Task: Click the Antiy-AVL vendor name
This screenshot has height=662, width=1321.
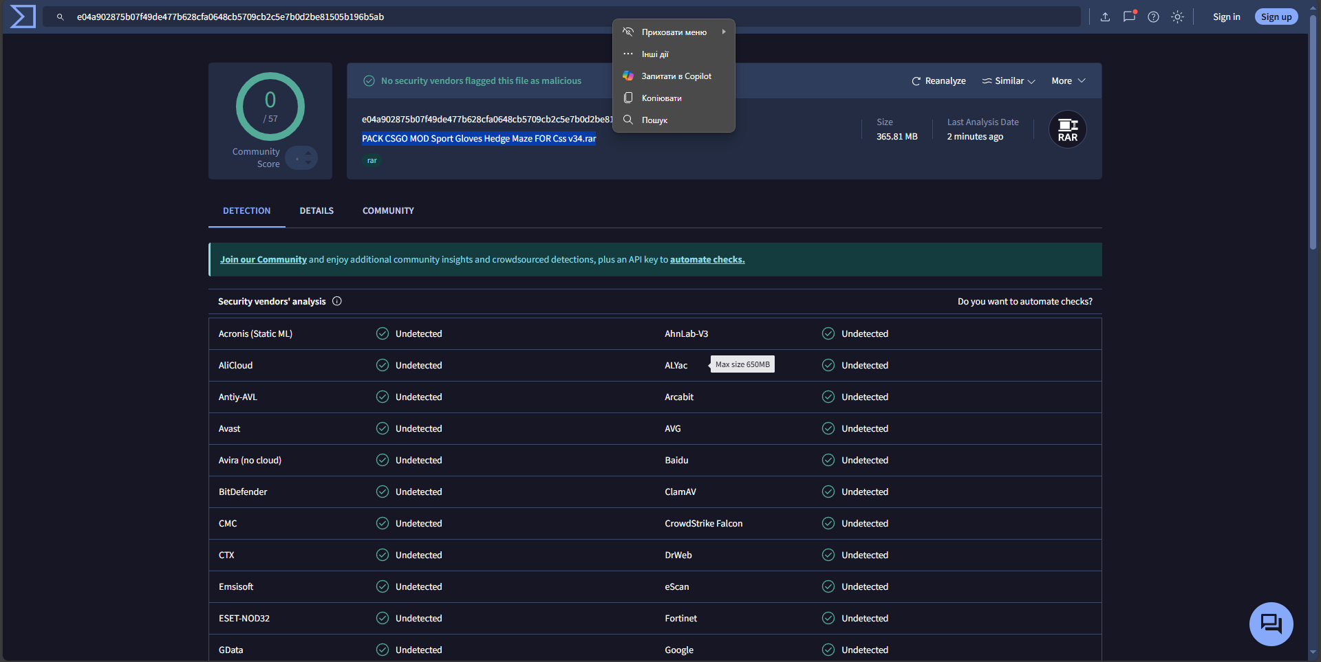Action: (x=238, y=397)
